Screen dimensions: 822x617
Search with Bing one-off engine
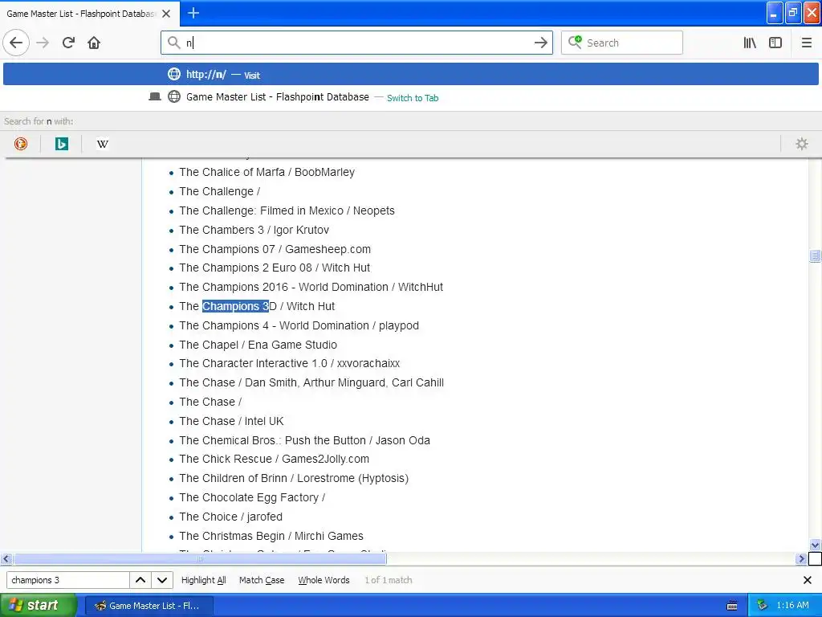click(x=61, y=144)
